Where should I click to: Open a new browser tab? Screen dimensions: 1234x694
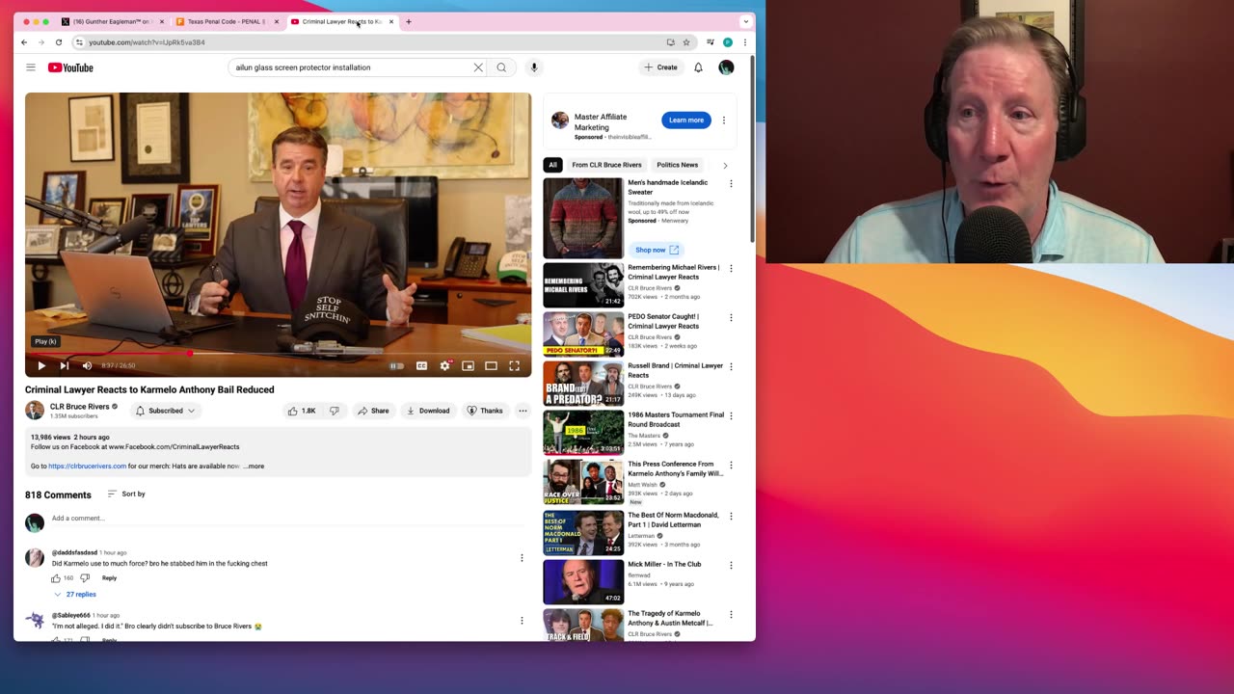point(408,21)
